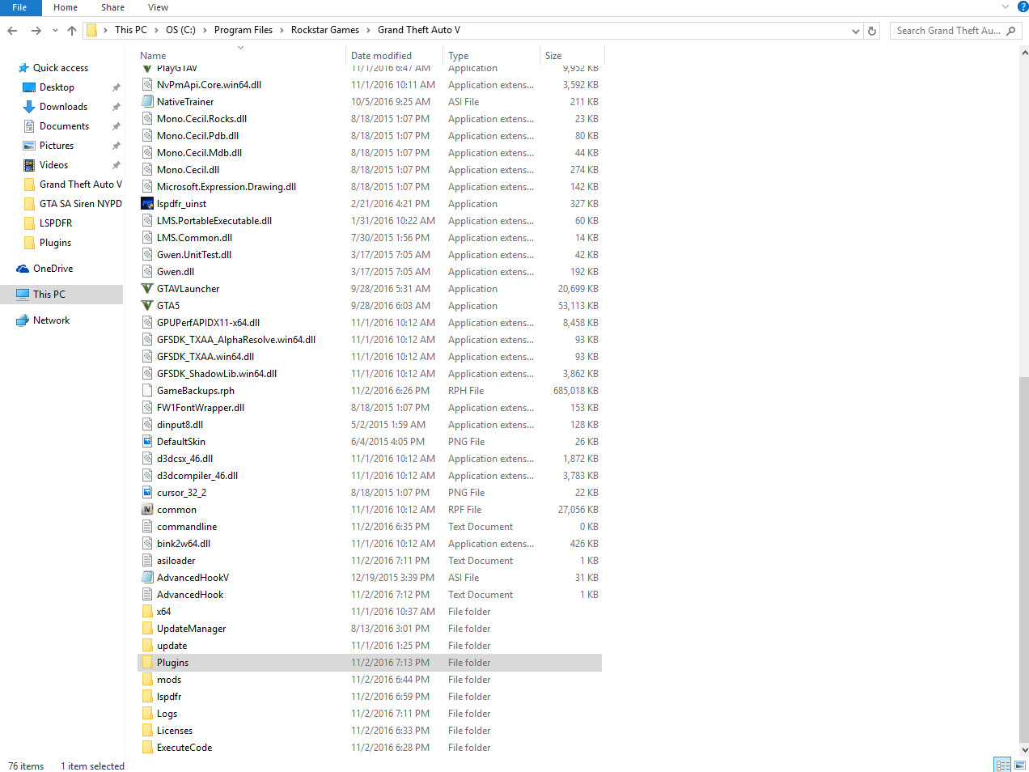Select the AdvancedHookV ASI file icon
Viewport: 1029px width, 772px height.
[x=147, y=578]
